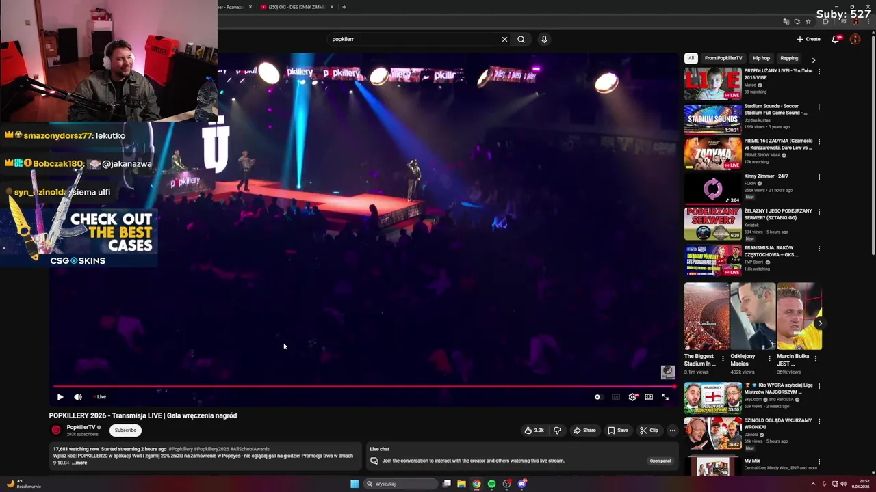Open options for the Kinny Zimmer video
Image resolution: width=876 pixels, height=492 pixels.
point(819,177)
